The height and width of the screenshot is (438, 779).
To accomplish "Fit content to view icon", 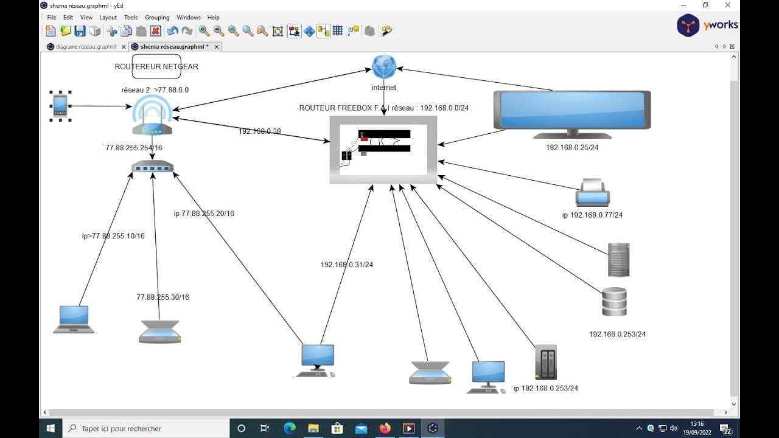I will coord(278,31).
